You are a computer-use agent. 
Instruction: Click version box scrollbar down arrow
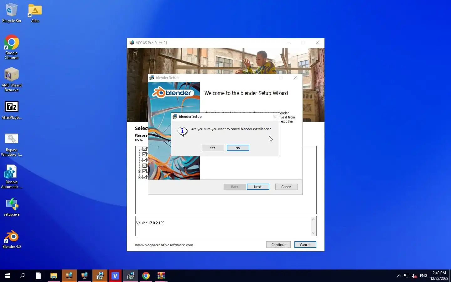[x=313, y=233]
